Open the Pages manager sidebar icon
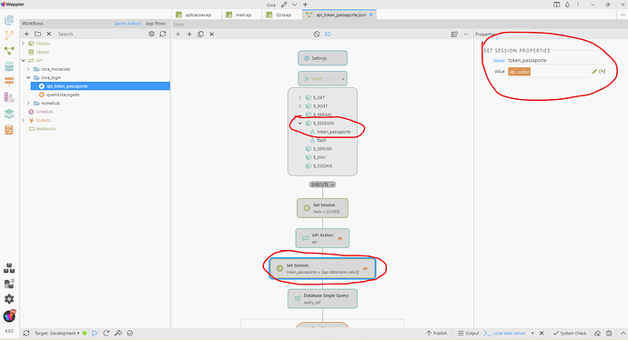The image size is (628, 340). tap(9, 20)
